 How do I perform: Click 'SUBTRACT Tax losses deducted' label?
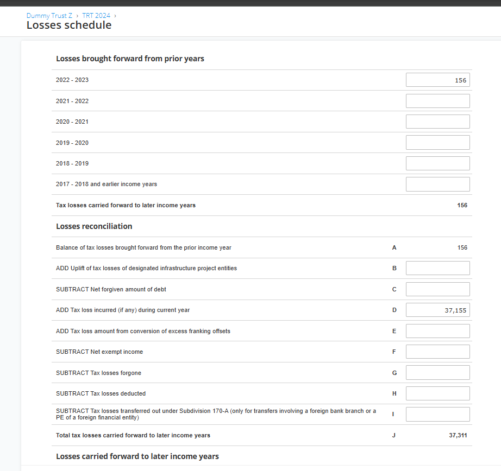click(x=101, y=393)
